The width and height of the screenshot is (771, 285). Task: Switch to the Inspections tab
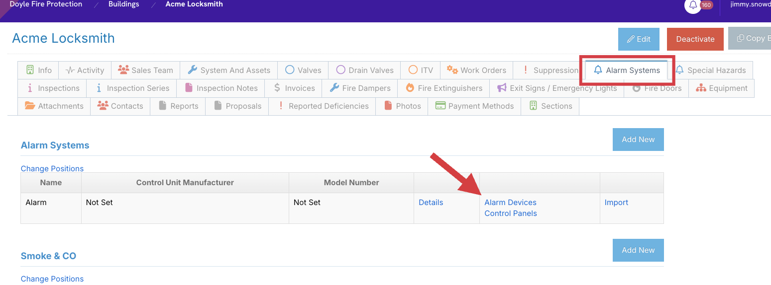coord(52,88)
